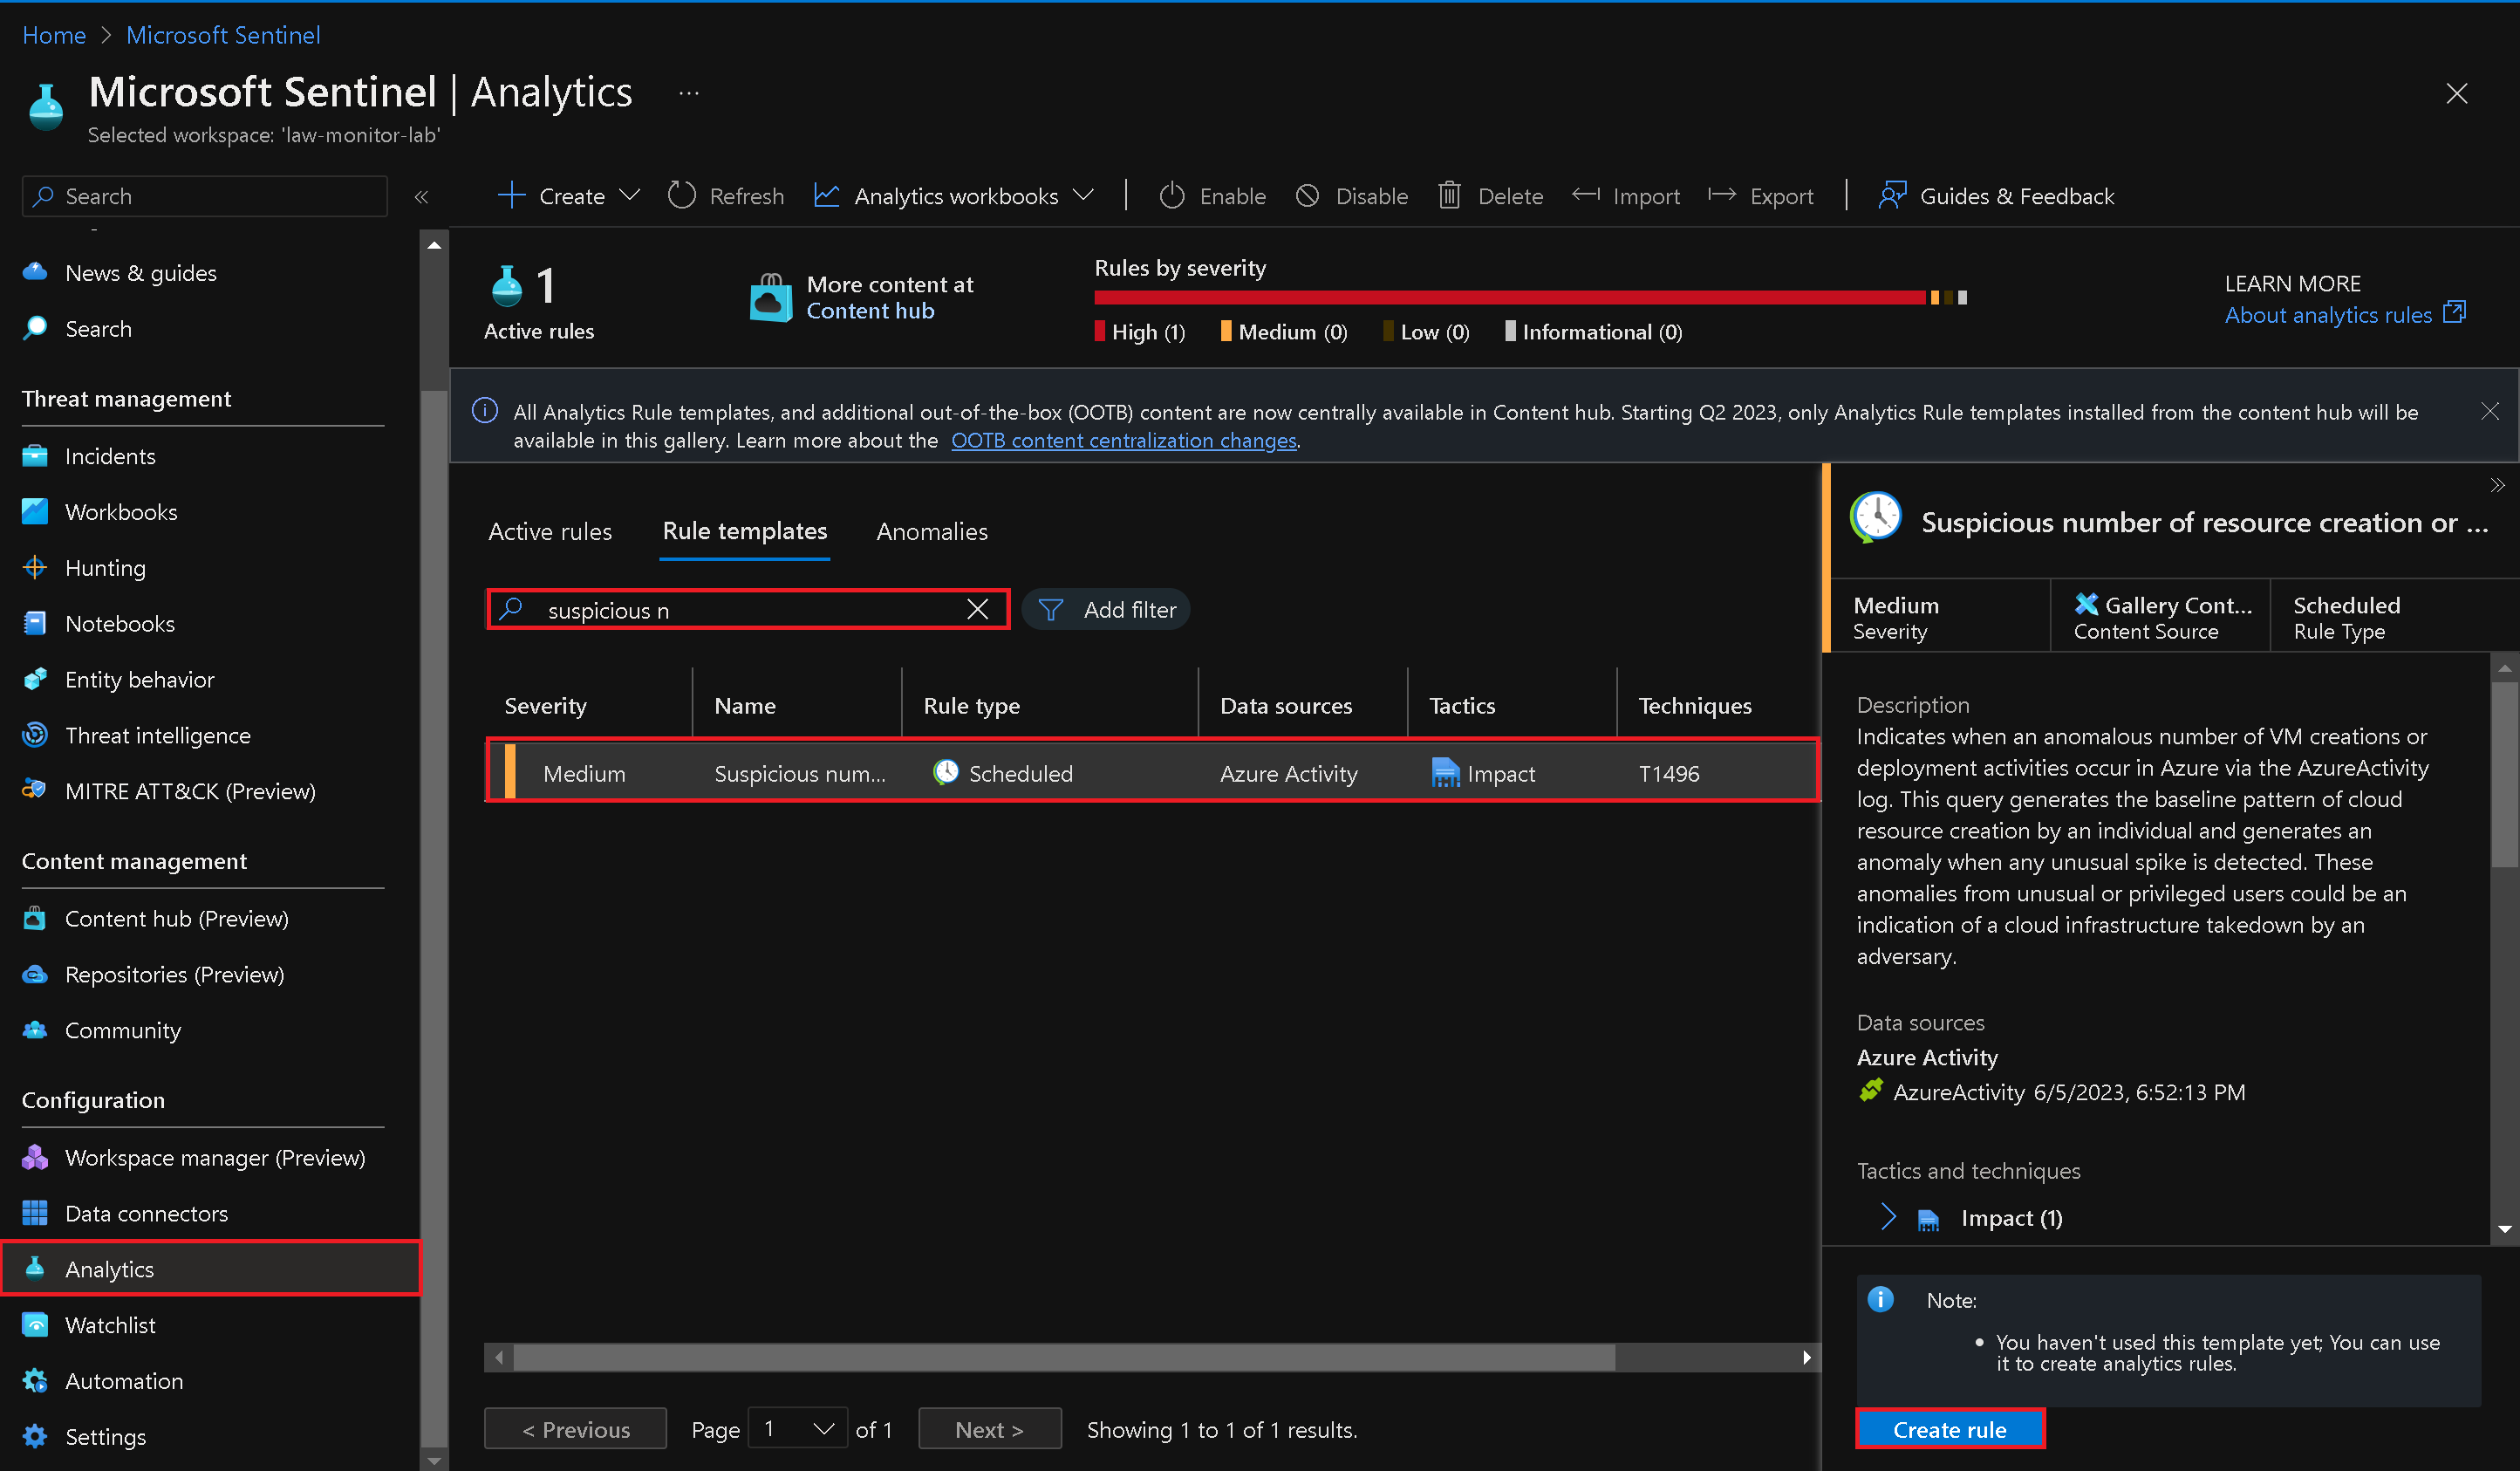The image size is (2520, 1471).
Task: Click the T1496 technique cell
Action: coord(1668,774)
